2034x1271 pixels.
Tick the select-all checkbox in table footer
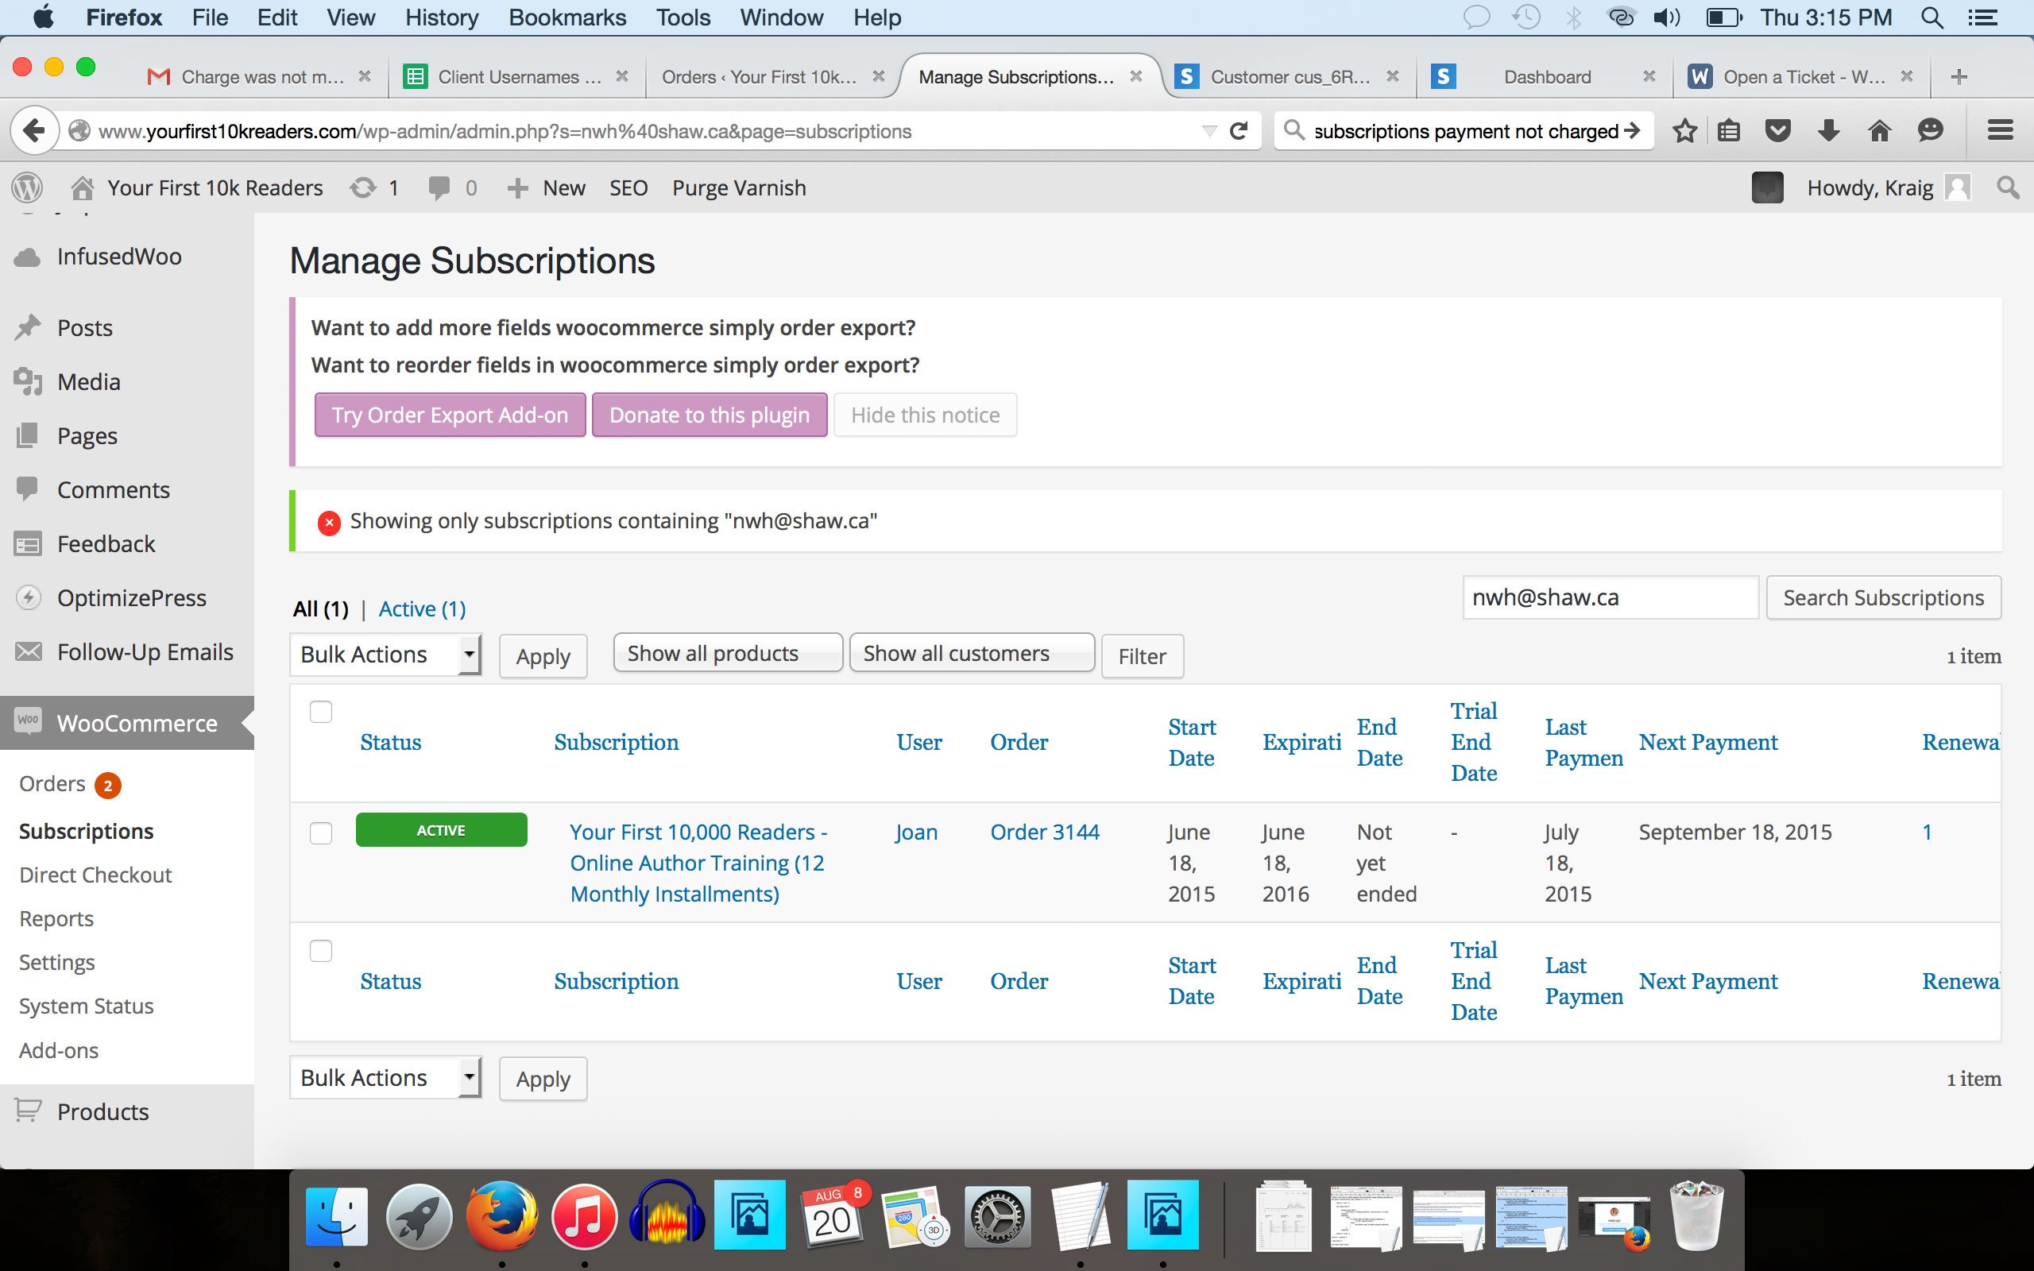(321, 951)
